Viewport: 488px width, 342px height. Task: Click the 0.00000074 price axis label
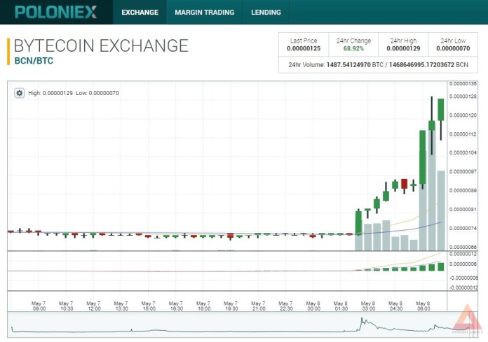pyautogui.click(x=463, y=229)
